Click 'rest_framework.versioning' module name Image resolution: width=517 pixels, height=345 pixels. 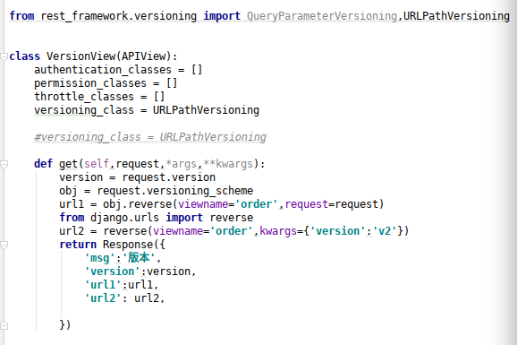[x=119, y=16]
